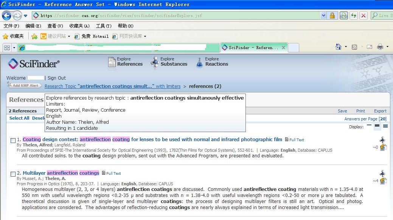Image resolution: width=393 pixels, height=220 pixels.
Task: Click the SciFinder logo
Action: pos(34,64)
